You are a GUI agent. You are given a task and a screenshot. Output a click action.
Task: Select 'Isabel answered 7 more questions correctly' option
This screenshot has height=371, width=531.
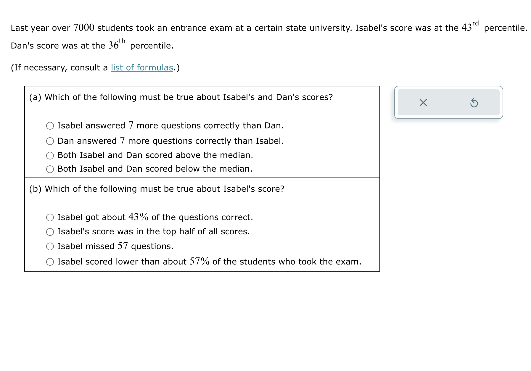(x=50, y=126)
